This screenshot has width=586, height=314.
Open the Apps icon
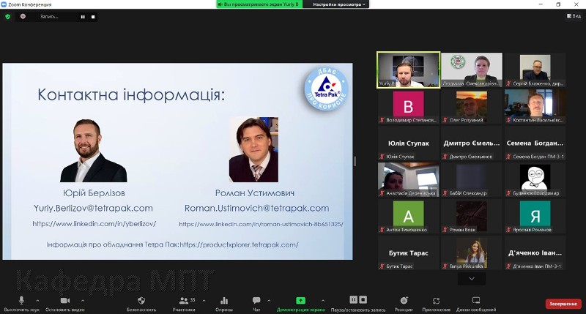(436, 301)
